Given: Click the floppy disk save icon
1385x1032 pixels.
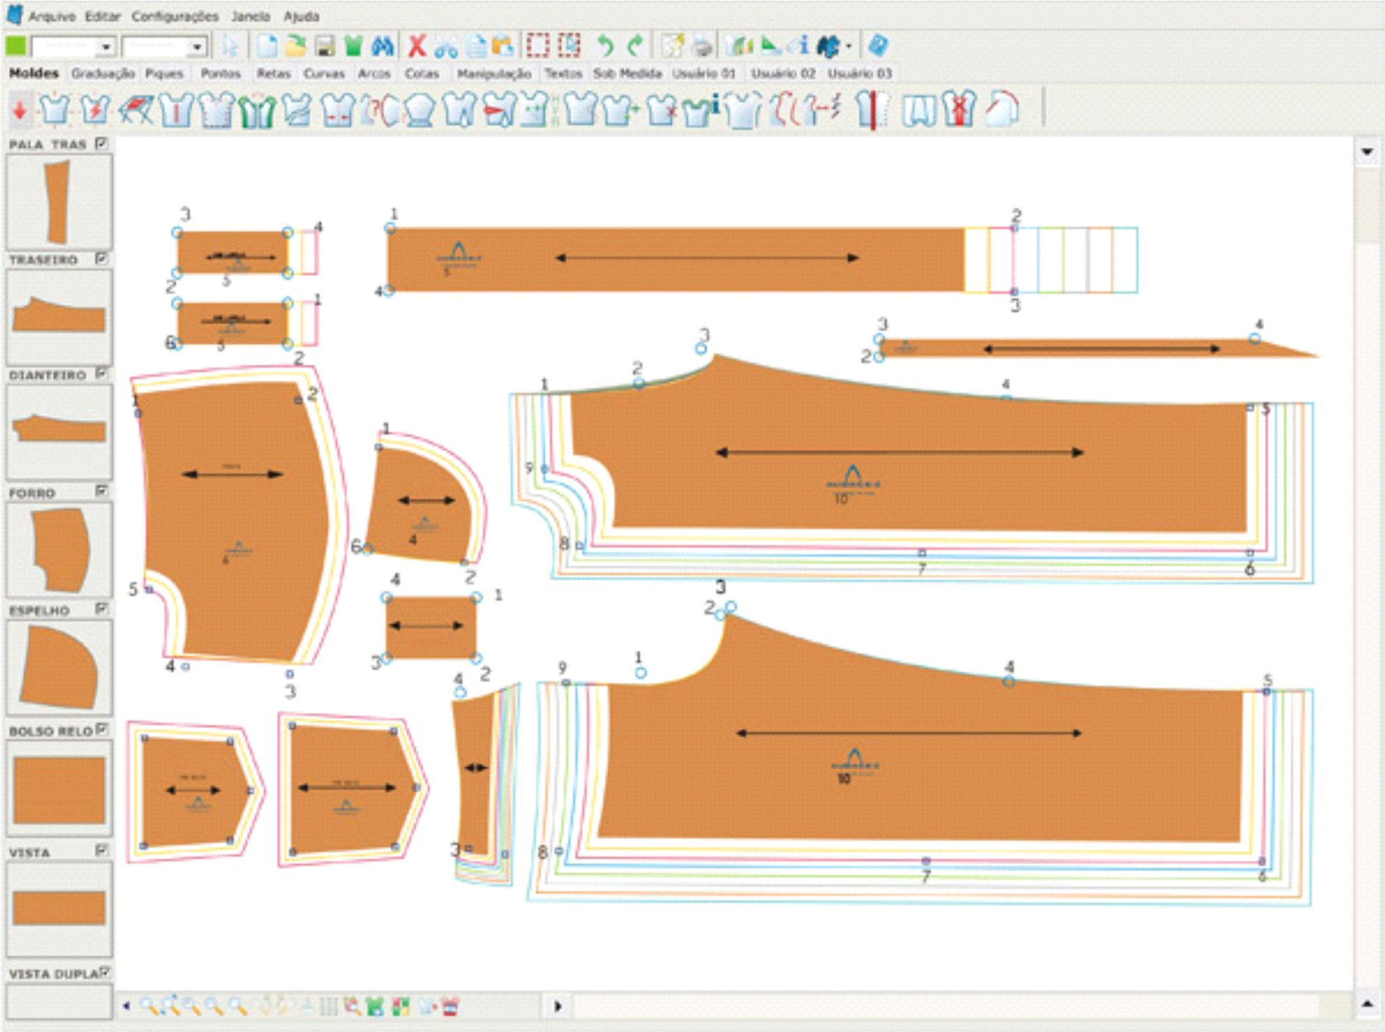Looking at the screenshot, I should [325, 47].
